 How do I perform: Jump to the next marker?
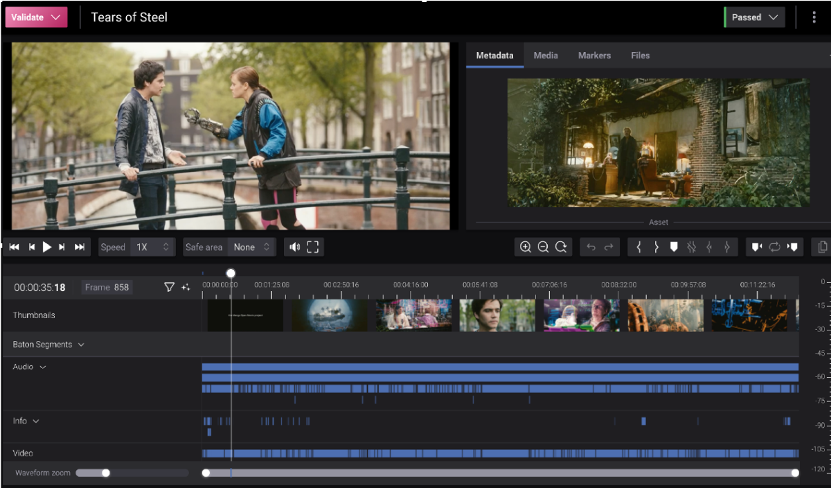[792, 247]
